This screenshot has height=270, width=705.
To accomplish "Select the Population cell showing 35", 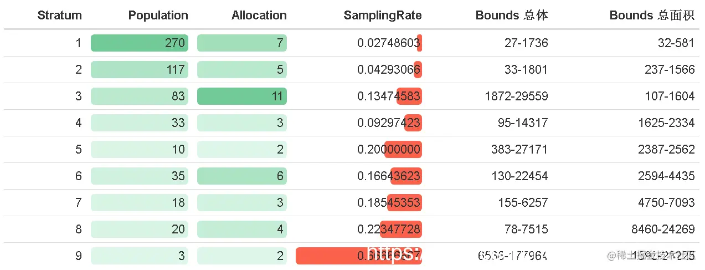I will coord(140,176).
